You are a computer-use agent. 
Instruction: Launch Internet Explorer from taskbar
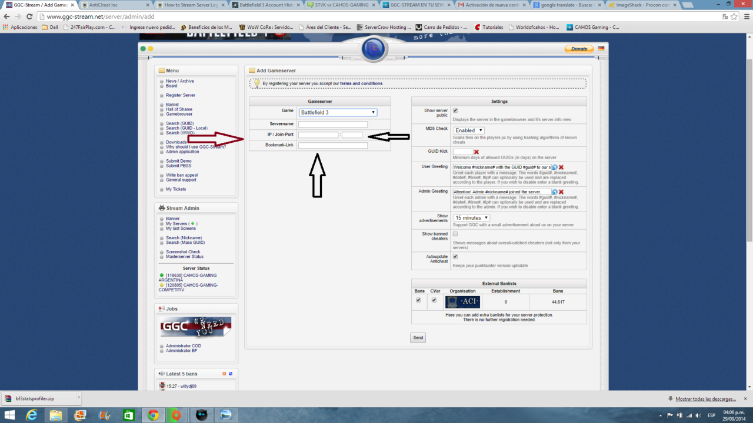coord(32,415)
